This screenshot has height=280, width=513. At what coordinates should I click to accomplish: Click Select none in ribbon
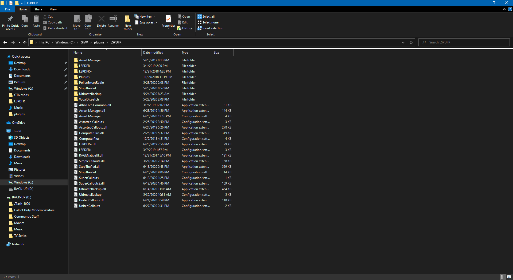tap(208, 22)
